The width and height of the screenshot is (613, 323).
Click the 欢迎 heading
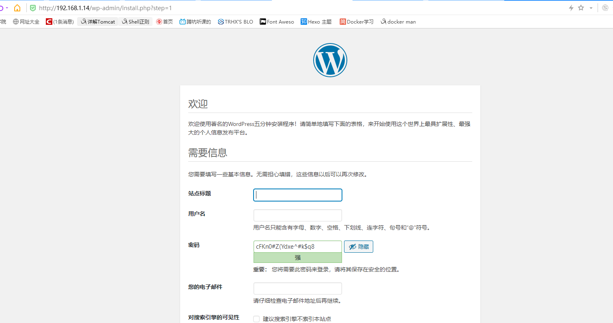coord(198,104)
